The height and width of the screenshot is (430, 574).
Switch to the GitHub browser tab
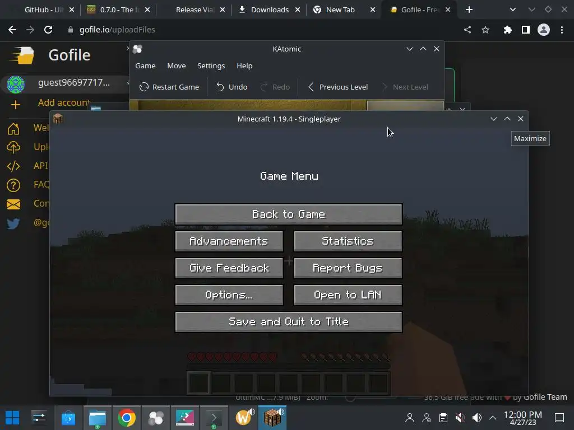coord(43,10)
